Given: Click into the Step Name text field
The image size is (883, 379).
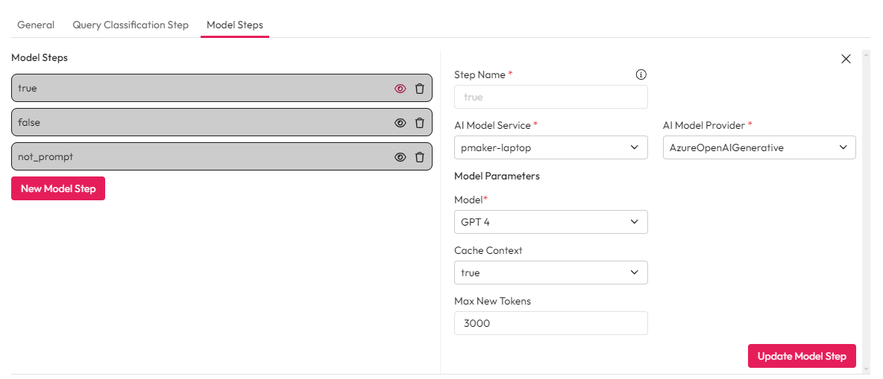Looking at the screenshot, I should coord(550,97).
